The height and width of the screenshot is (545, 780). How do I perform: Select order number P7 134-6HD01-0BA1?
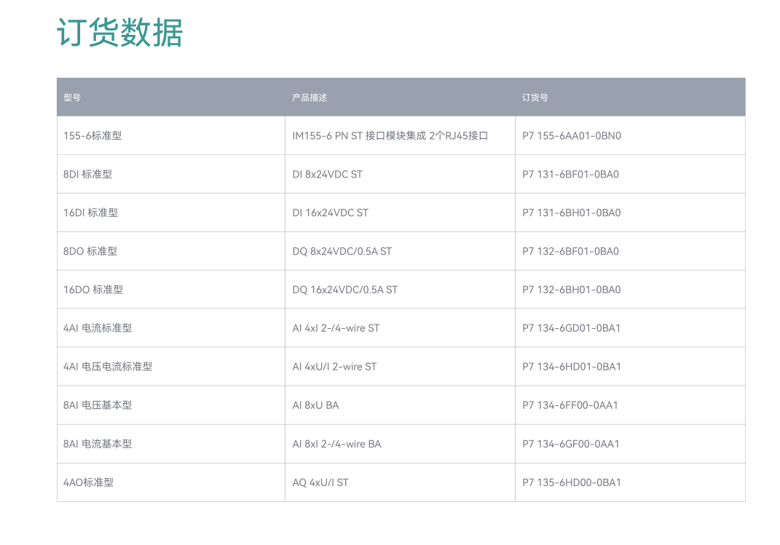(x=572, y=367)
